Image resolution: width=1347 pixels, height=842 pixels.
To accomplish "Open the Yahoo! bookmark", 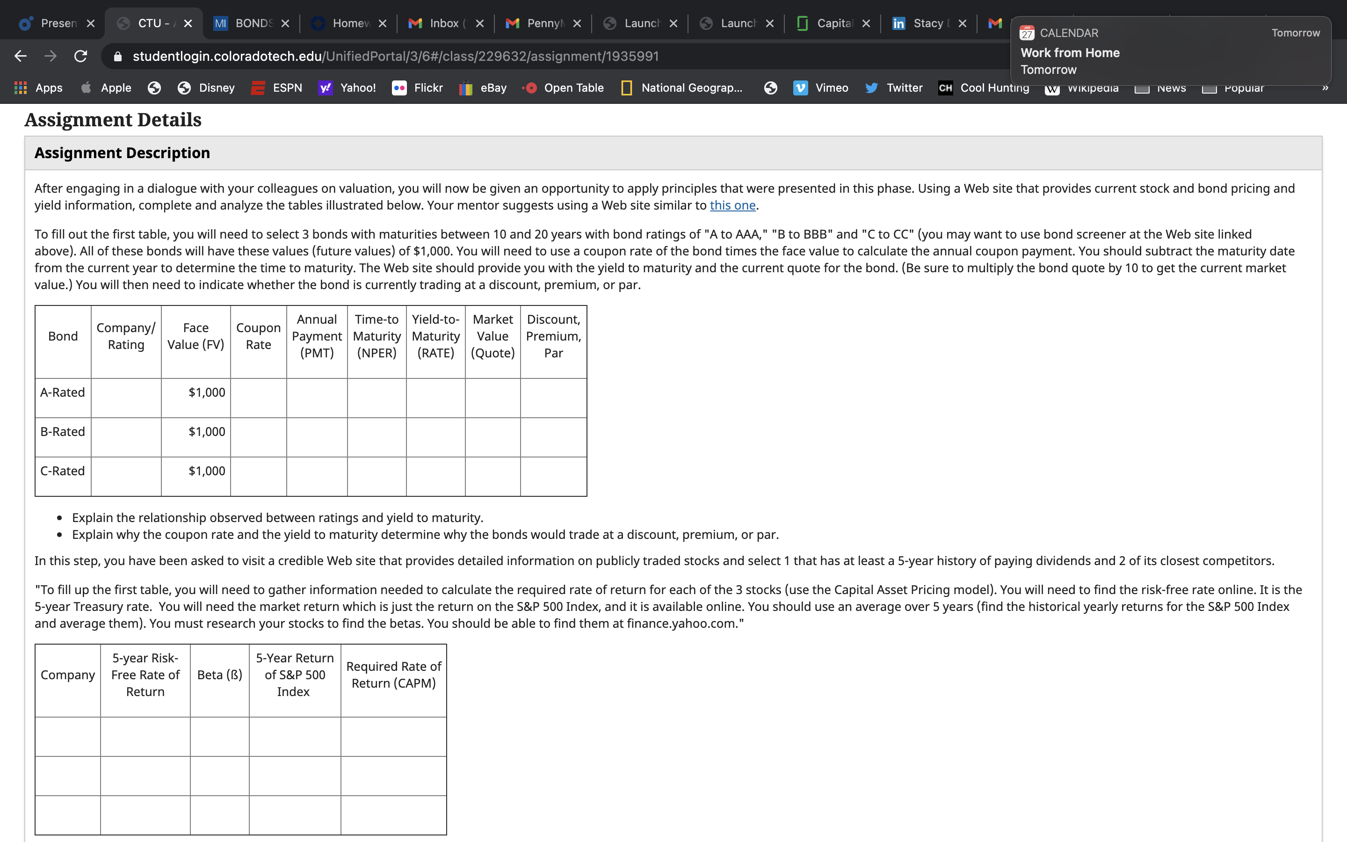I will pos(348,88).
